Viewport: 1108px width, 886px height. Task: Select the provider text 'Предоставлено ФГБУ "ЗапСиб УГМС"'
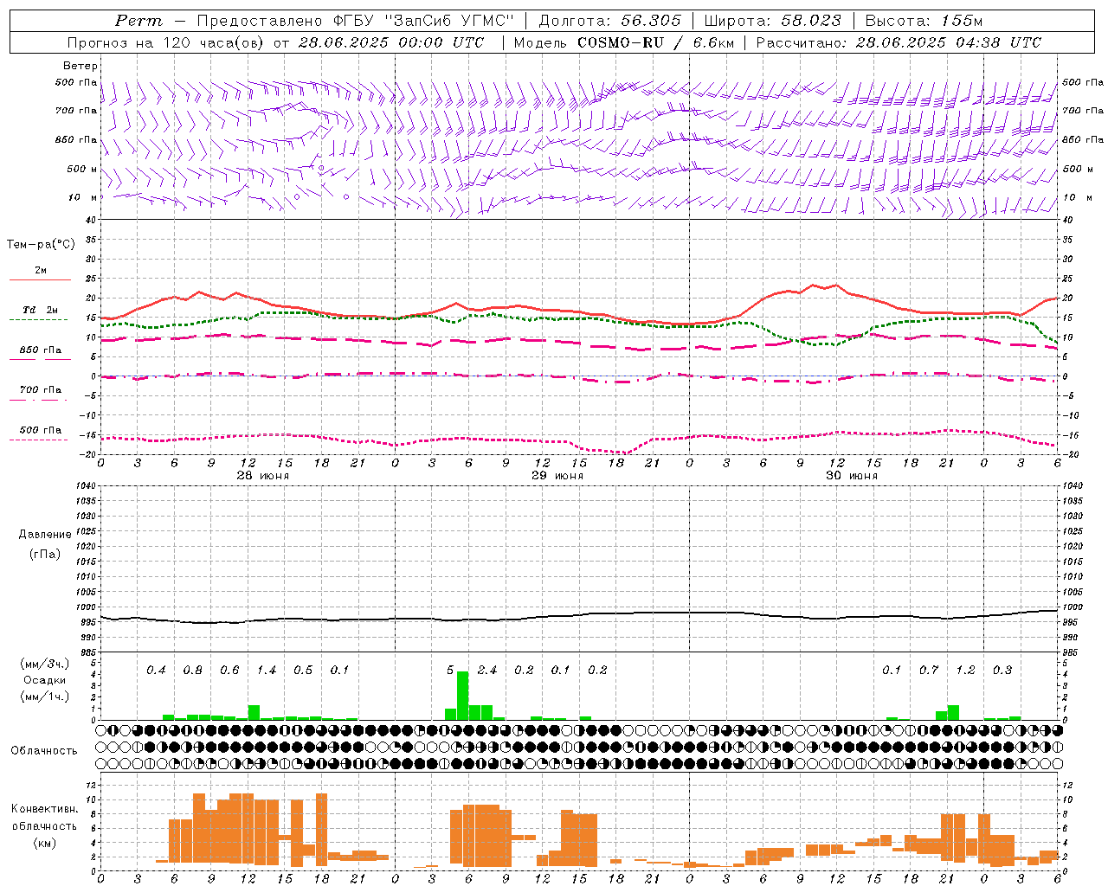click(356, 21)
